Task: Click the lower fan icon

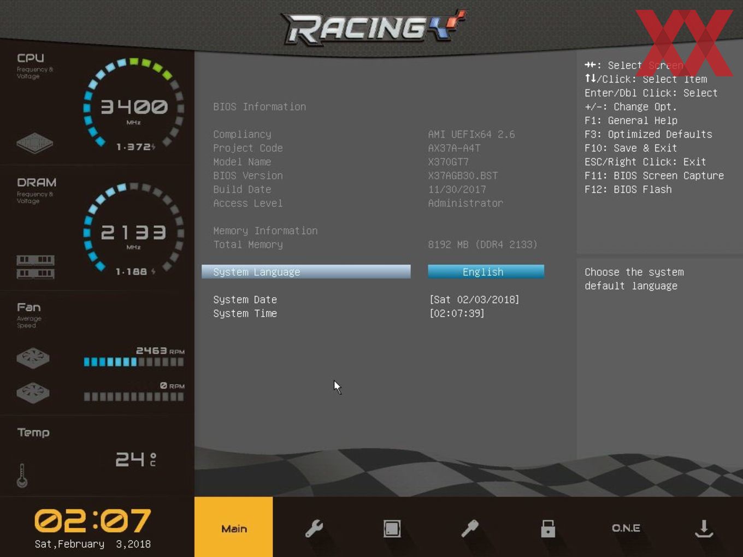Action: (33, 392)
